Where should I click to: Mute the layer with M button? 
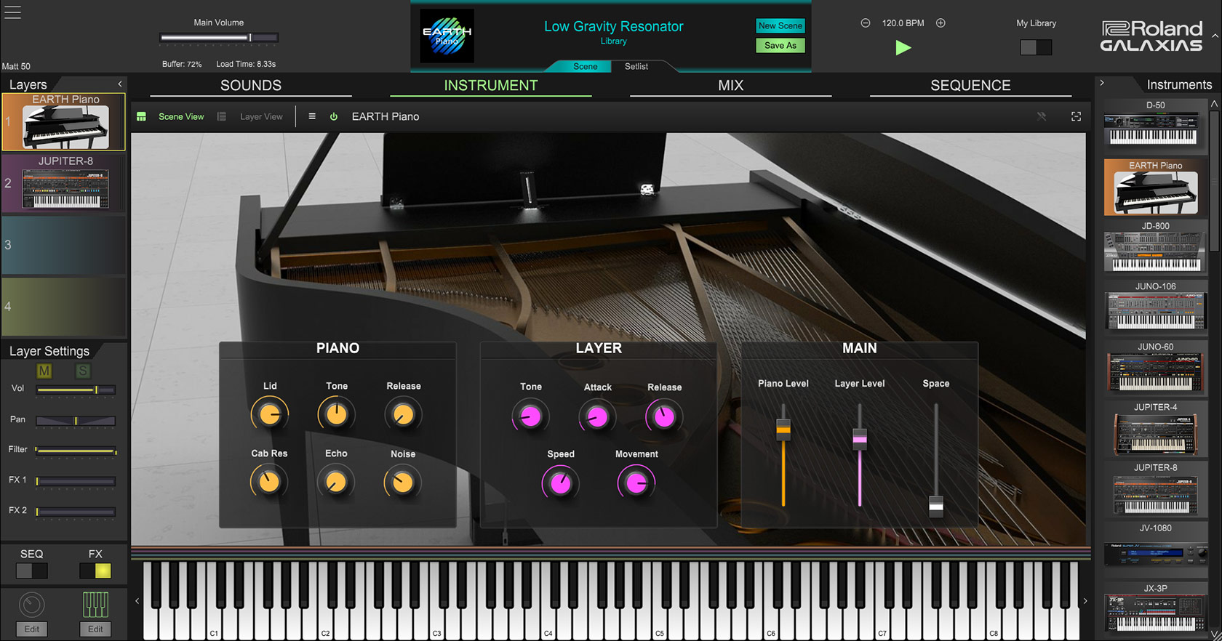tap(44, 371)
